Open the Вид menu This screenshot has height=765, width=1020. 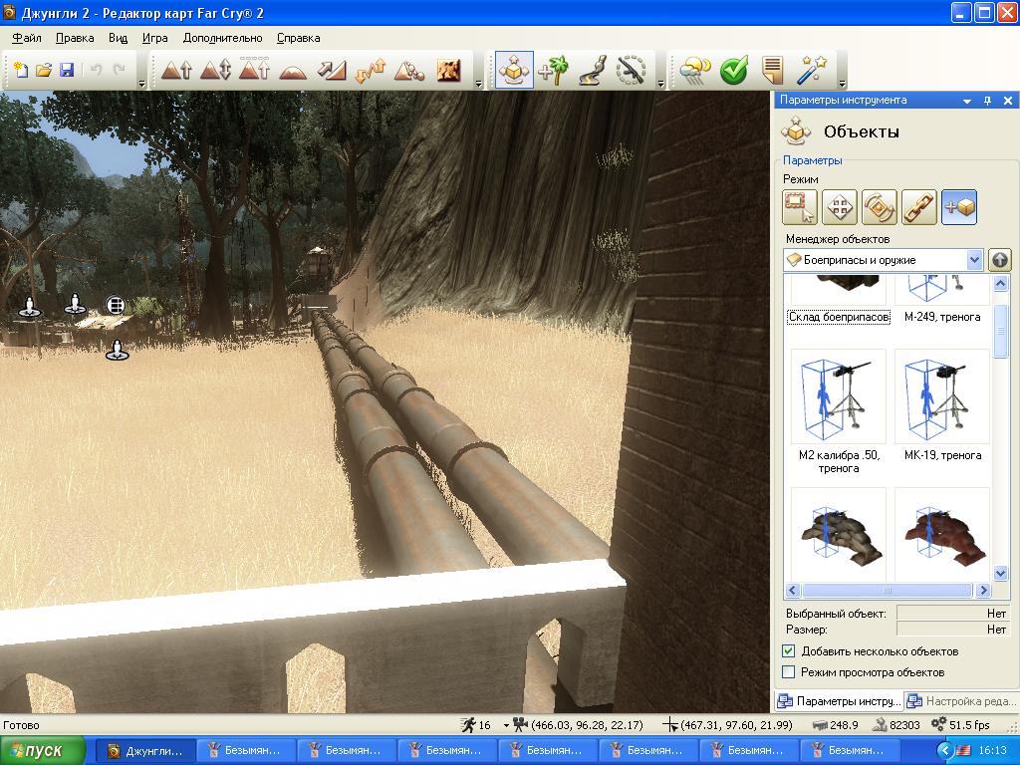coord(118,38)
